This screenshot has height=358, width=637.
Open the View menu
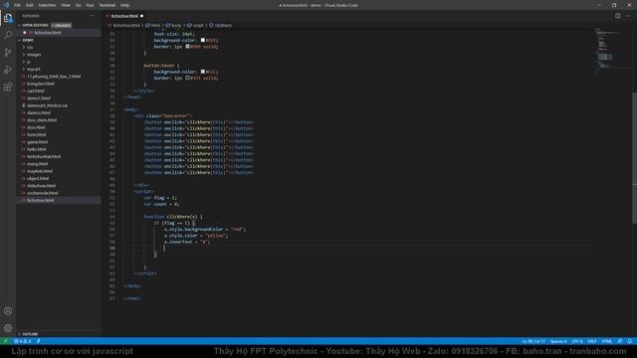[66, 5]
